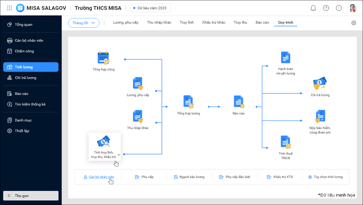Click the Trường THCS MISA title text
The image size is (363, 205).
(98, 8)
